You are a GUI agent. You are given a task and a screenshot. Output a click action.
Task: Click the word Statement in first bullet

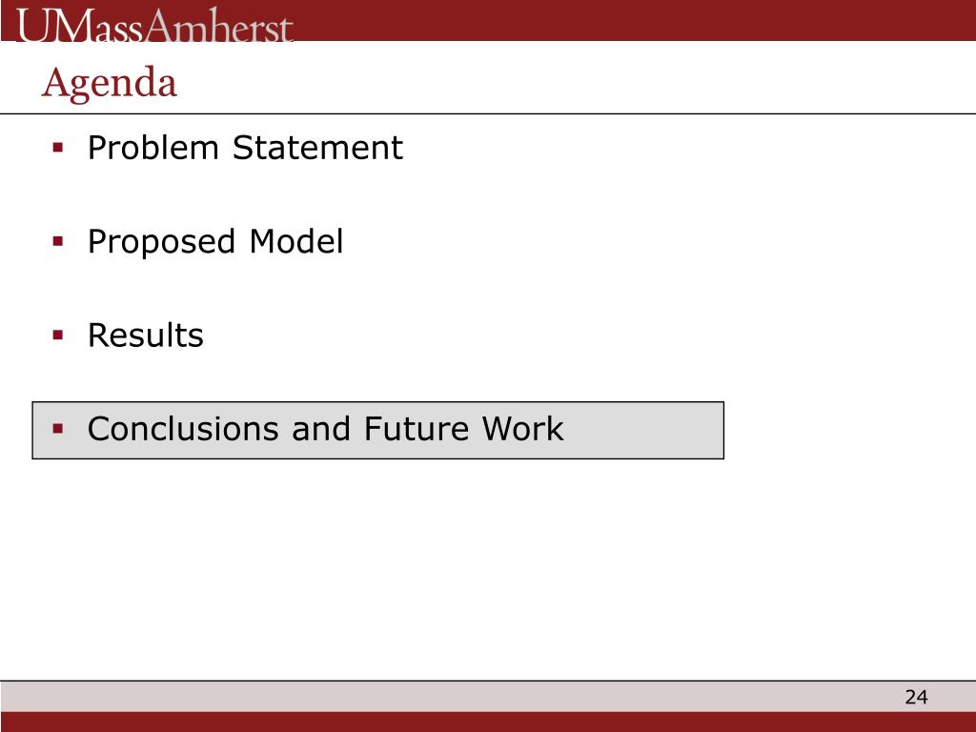click(x=317, y=148)
